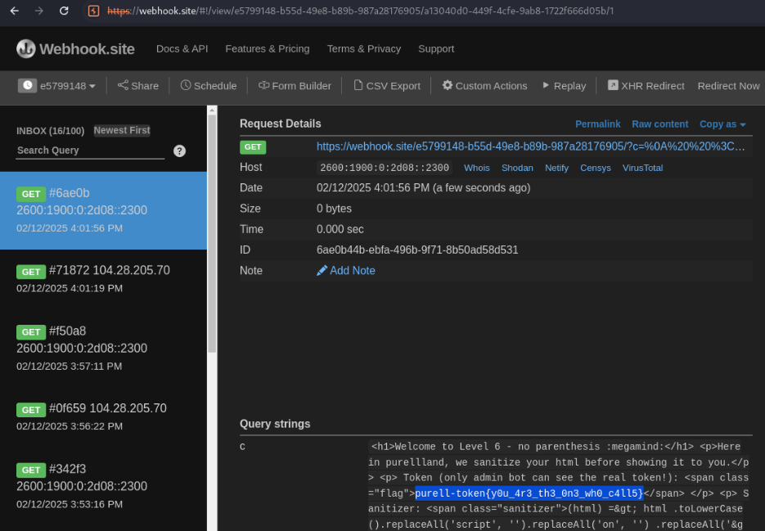Toggle Newest First sort order
The width and height of the screenshot is (765, 531).
[122, 130]
